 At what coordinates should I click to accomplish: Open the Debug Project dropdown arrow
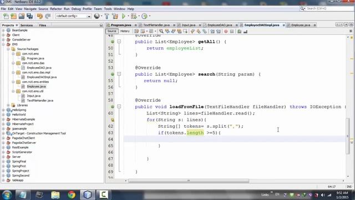click(x=139, y=16)
